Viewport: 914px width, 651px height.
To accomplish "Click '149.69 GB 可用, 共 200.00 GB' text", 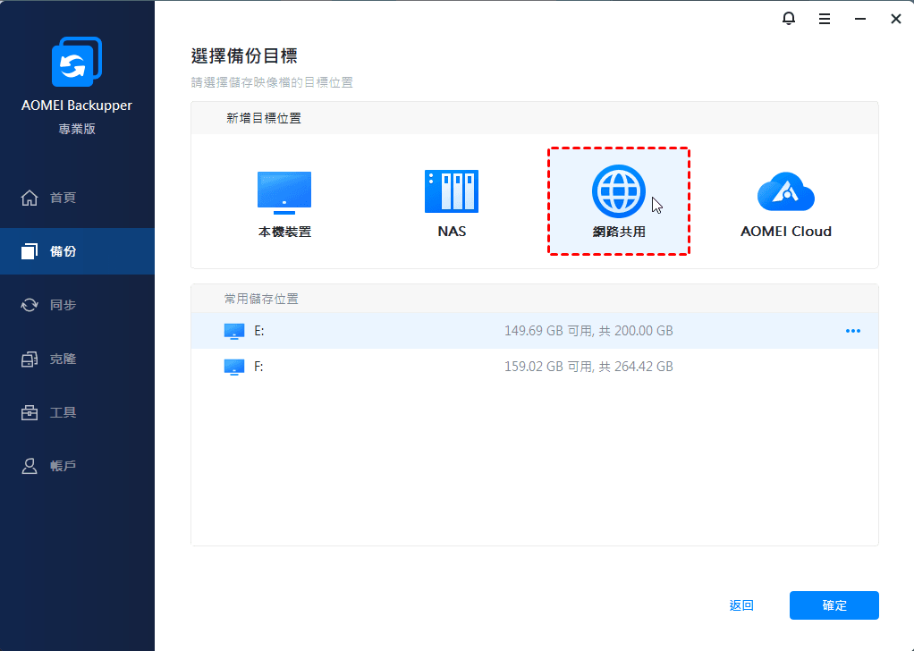I will tap(588, 331).
